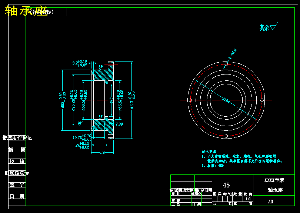Select ø56.51 dimension beside ø75.26
The width and height of the screenshot is (300, 213).
pos(83,100)
